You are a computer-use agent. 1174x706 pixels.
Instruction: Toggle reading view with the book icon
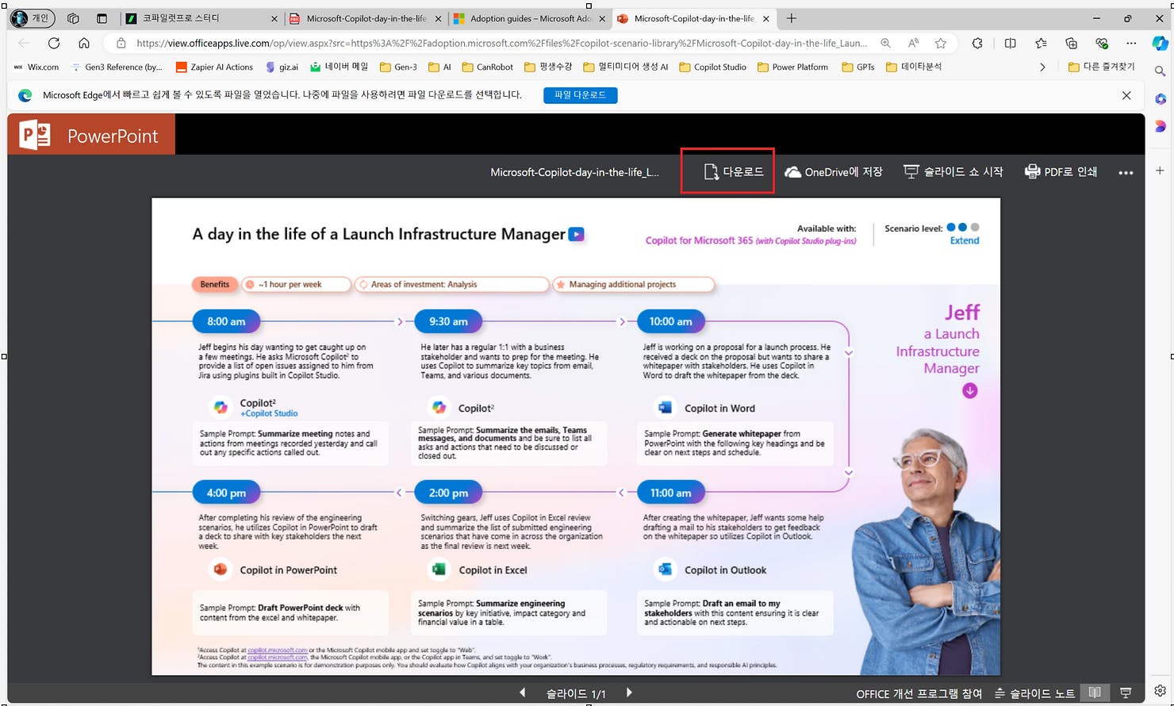click(x=1095, y=693)
